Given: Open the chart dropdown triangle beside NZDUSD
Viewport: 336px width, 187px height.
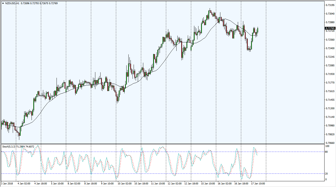Looking at the screenshot, I should (x=3, y=3).
